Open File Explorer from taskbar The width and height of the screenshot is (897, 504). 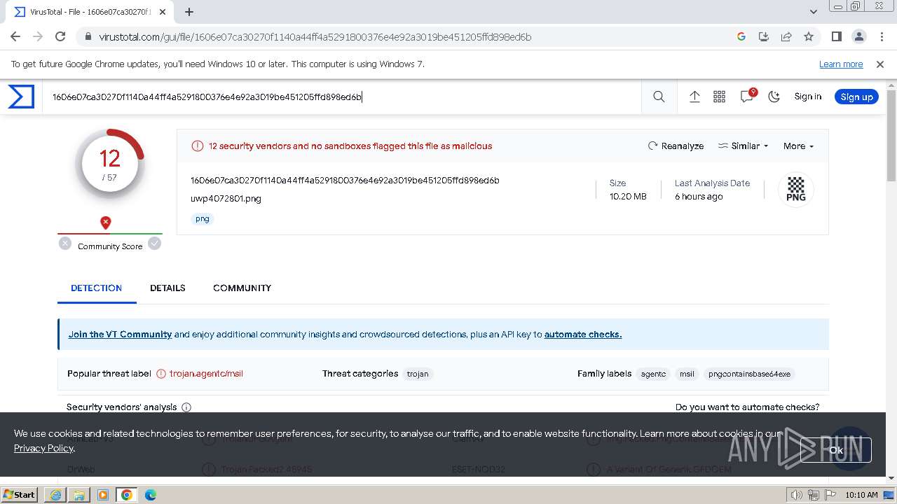79,495
